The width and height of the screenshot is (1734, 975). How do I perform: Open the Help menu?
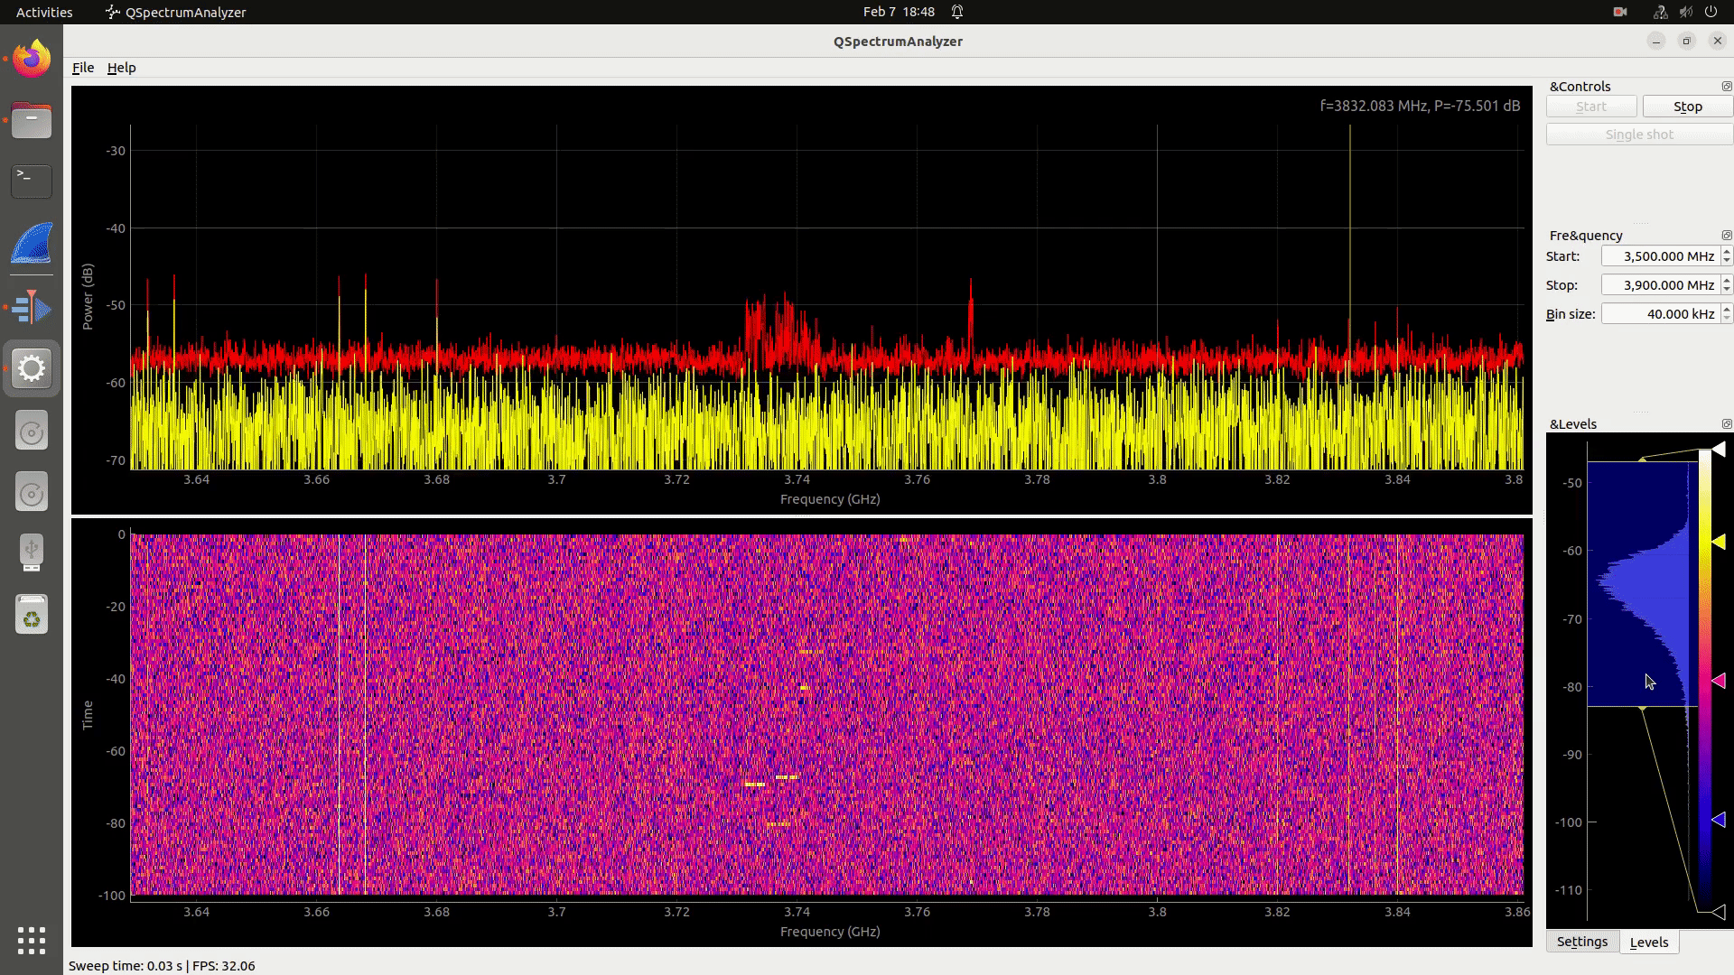121,68
